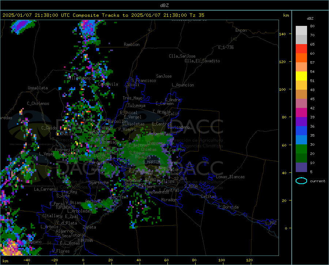Click the Villavicencio map label
This screenshot has height=265, width=329.
[81, 78]
